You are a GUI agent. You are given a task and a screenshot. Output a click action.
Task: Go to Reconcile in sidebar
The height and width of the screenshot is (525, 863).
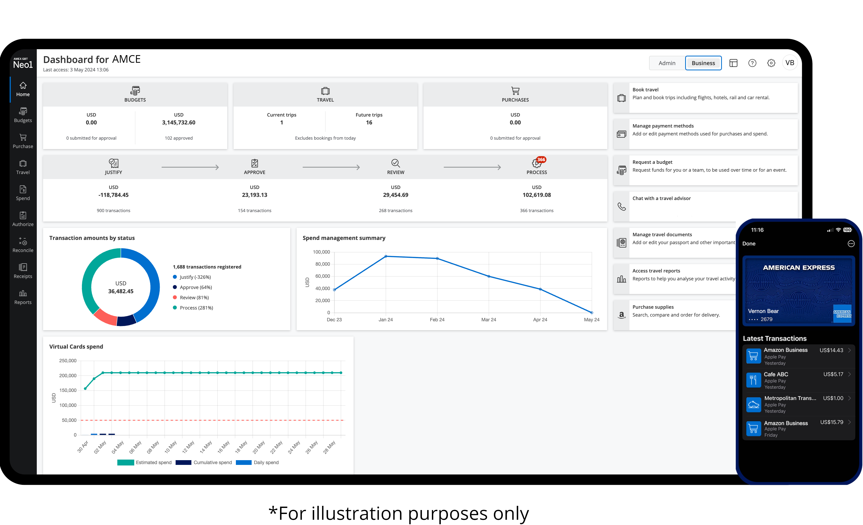point(23,245)
